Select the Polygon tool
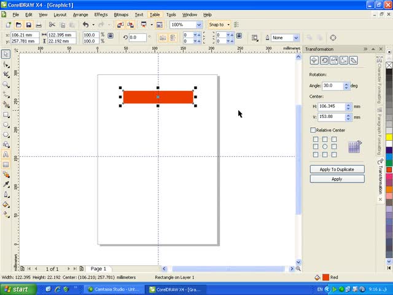Screen dimensions: 393x295 click(x=6, y=135)
